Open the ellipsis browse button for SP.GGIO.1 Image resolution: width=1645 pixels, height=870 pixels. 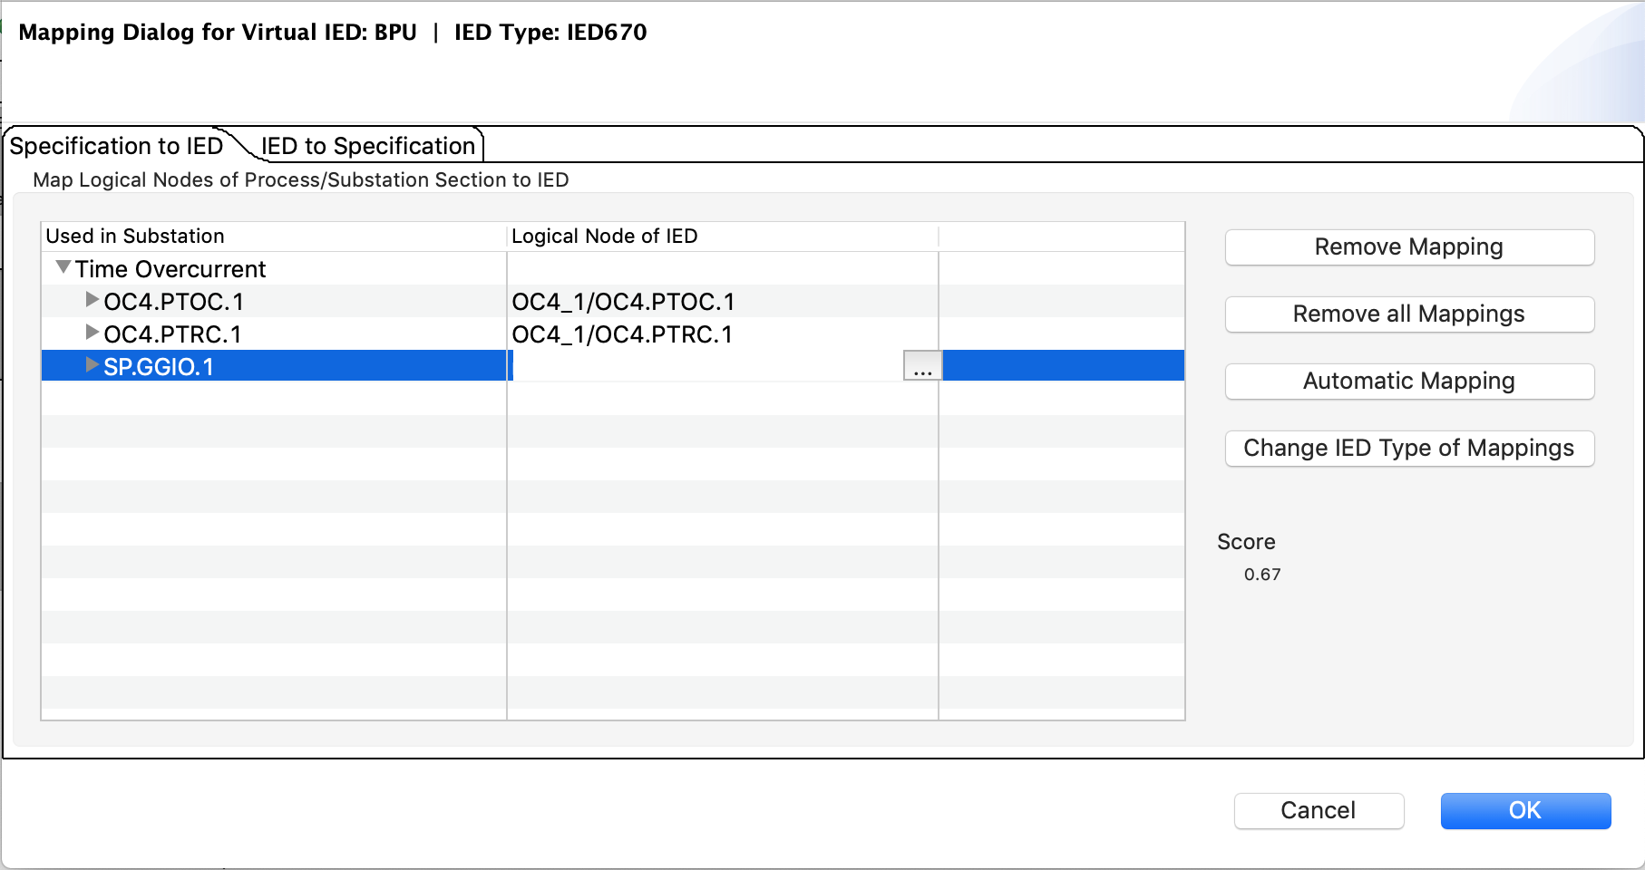tap(922, 366)
